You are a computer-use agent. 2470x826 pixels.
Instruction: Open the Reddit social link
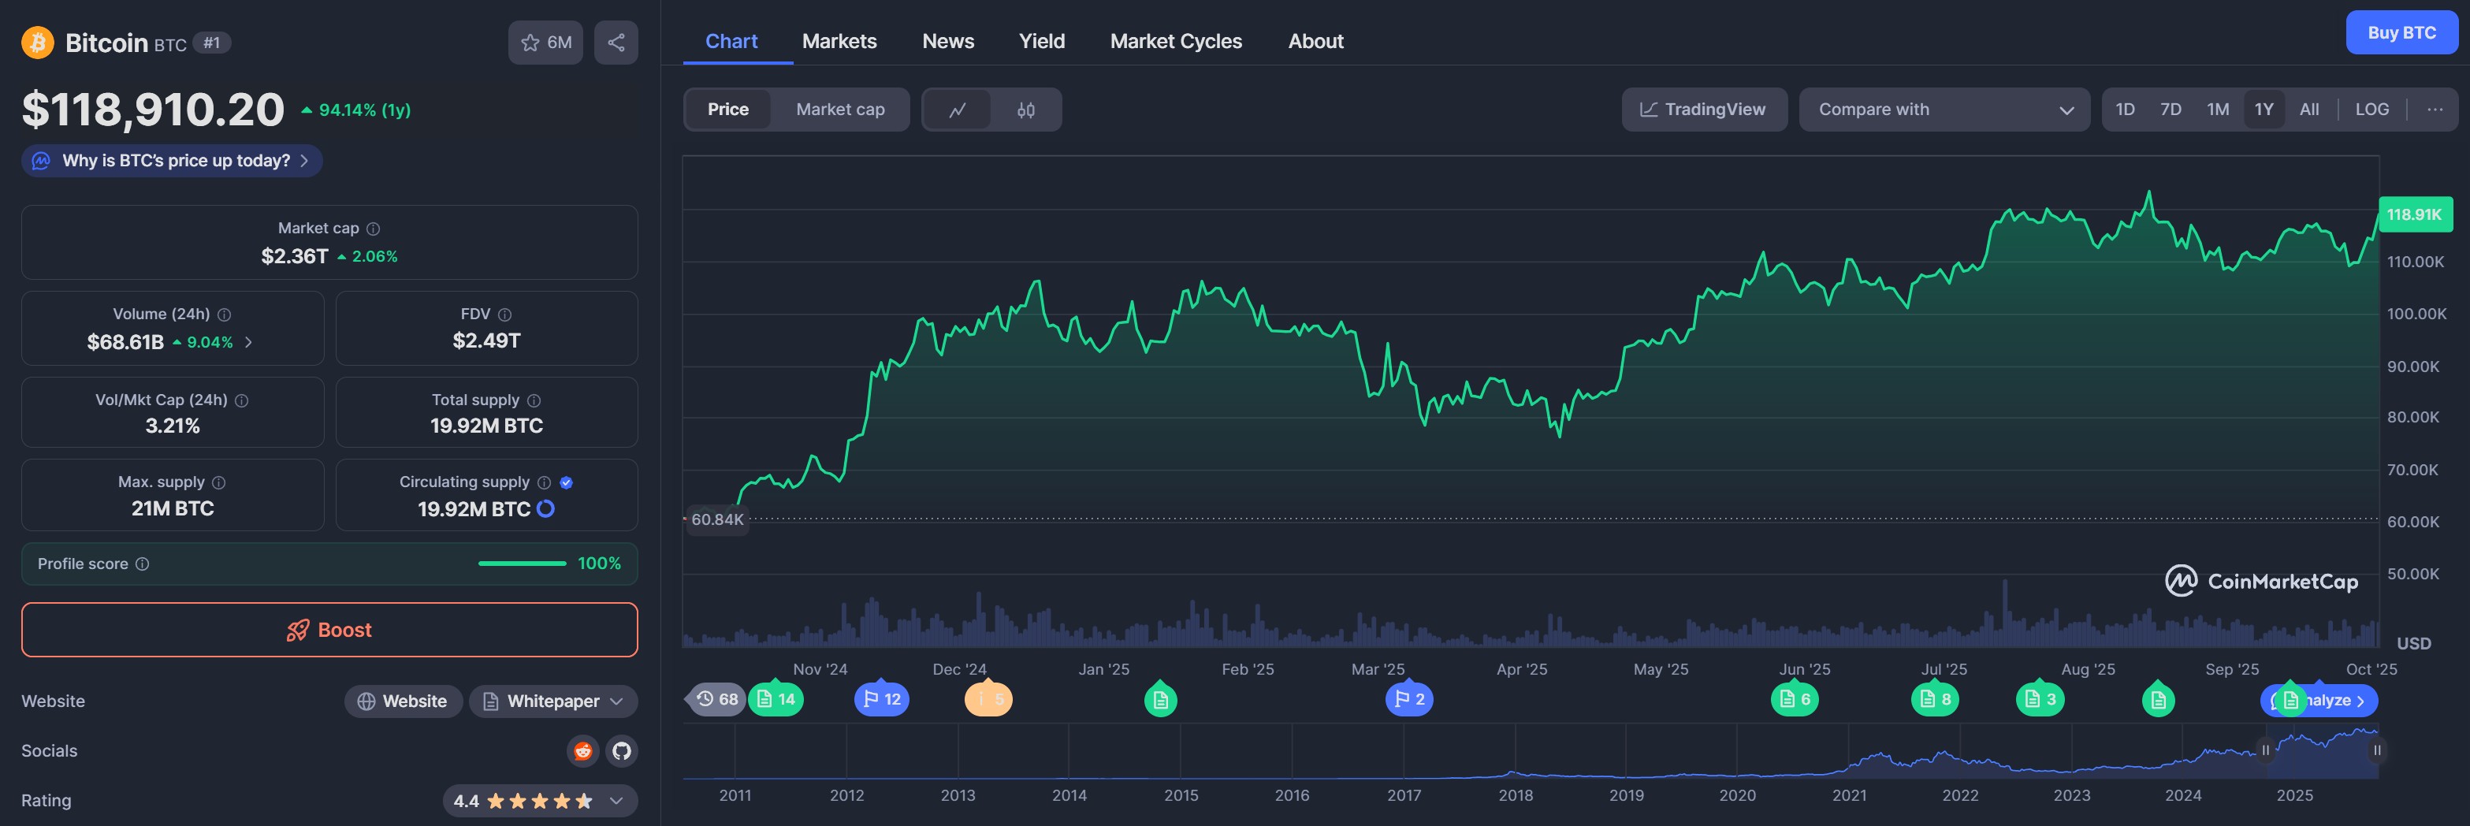tap(582, 750)
